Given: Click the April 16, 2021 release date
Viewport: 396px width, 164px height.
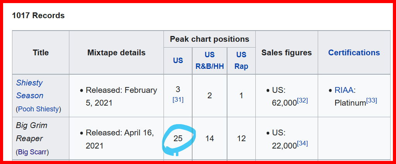Looking at the screenshot, I should 120,139.
